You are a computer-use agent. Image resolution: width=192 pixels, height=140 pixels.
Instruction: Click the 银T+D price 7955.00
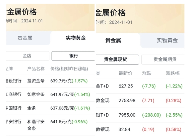click(127, 115)
